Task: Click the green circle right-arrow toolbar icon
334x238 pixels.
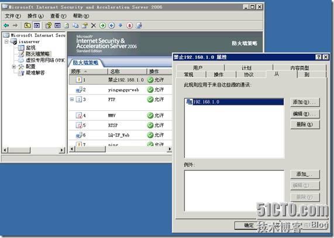Action: click(103, 26)
